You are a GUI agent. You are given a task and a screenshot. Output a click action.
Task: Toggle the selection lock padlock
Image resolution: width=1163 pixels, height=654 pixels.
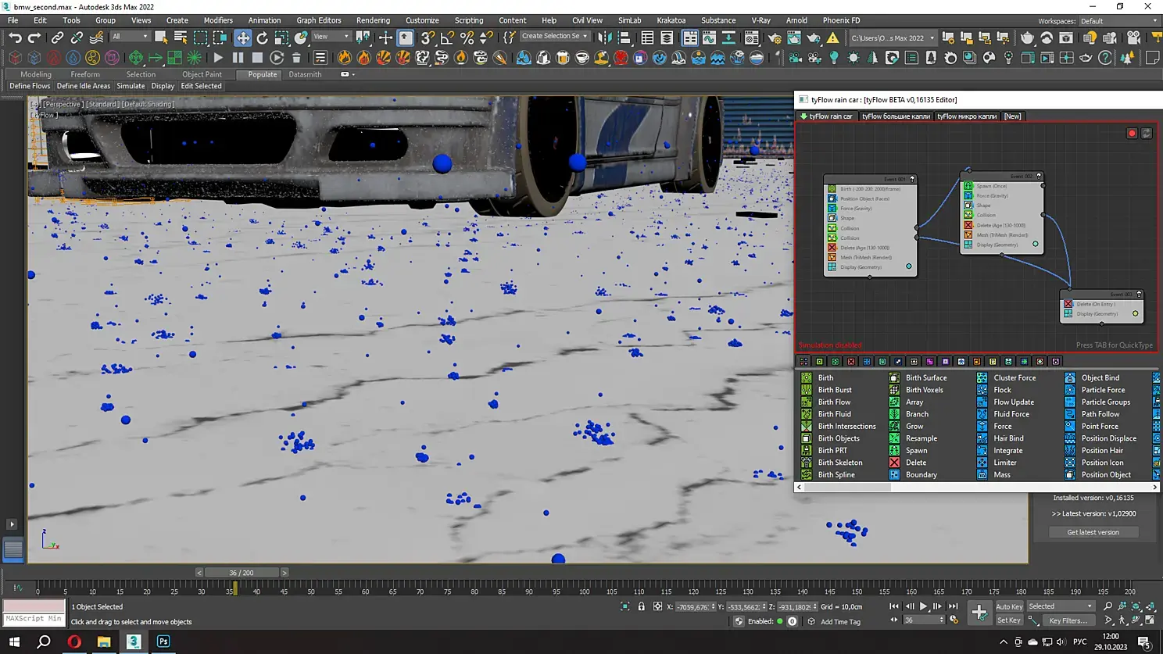click(x=641, y=607)
